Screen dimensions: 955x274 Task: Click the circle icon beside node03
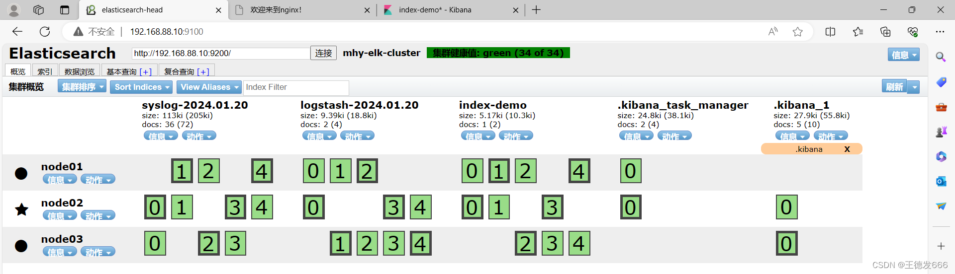tap(21, 246)
